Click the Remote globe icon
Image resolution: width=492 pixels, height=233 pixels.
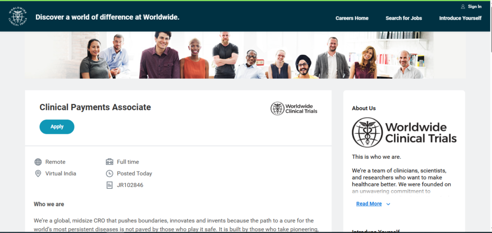tap(38, 162)
